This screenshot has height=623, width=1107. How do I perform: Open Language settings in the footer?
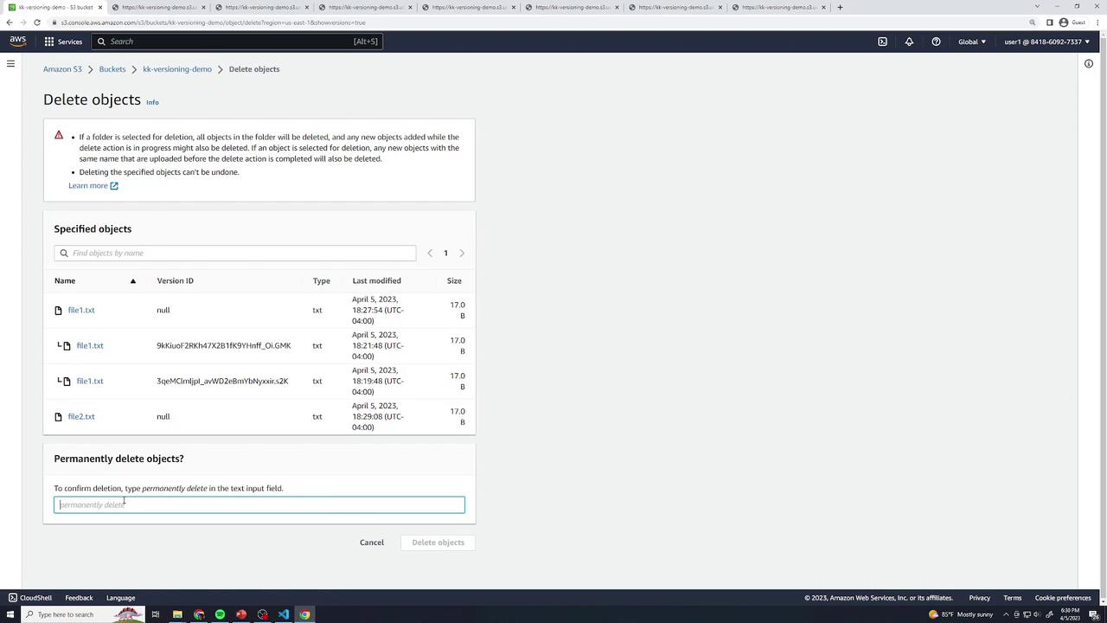pos(120,598)
